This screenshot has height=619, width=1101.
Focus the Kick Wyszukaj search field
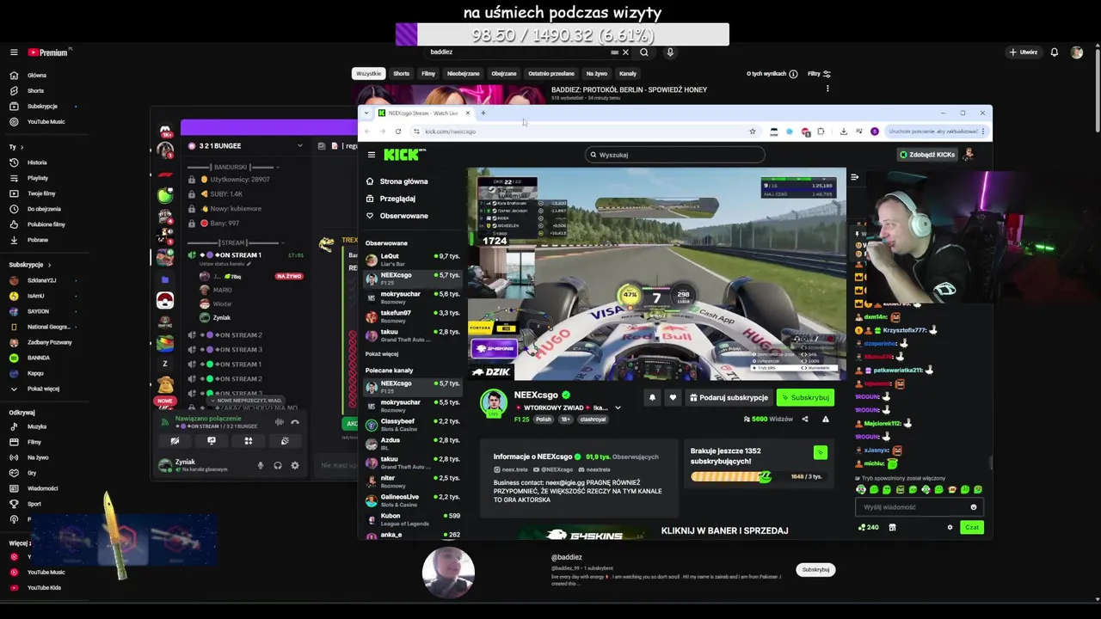coord(675,155)
